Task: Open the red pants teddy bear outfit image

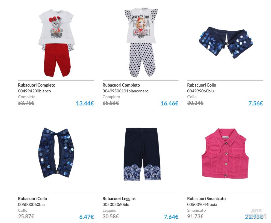Action: pyautogui.click(x=56, y=43)
